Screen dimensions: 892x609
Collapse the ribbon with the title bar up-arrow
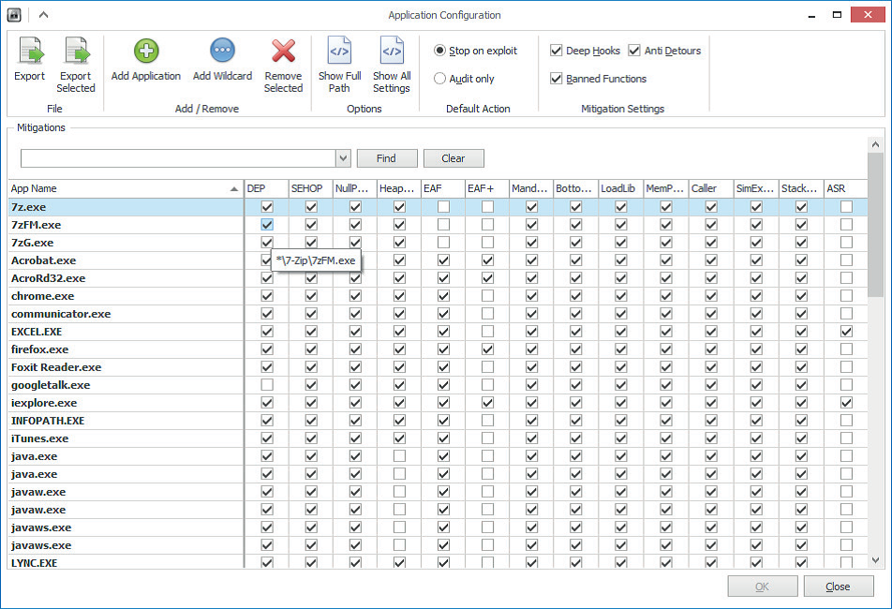coord(44,15)
